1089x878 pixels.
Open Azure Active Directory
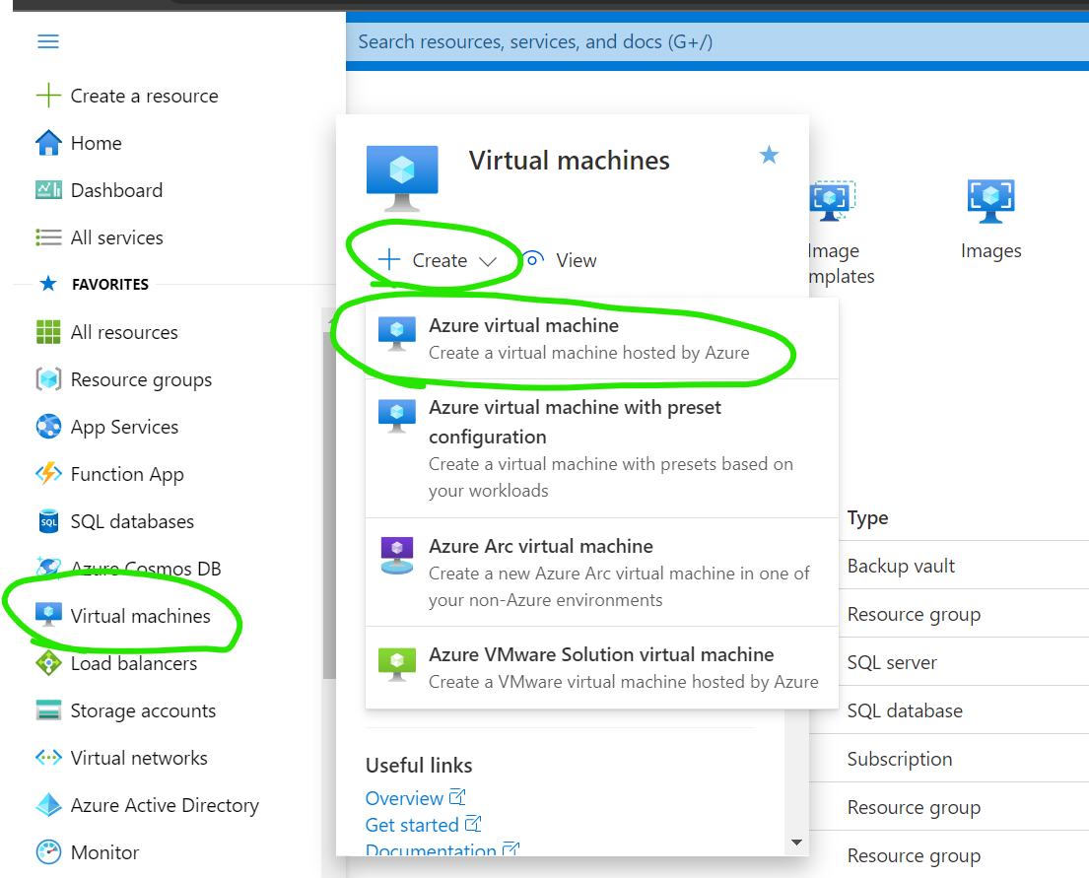click(x=164, y=805)
